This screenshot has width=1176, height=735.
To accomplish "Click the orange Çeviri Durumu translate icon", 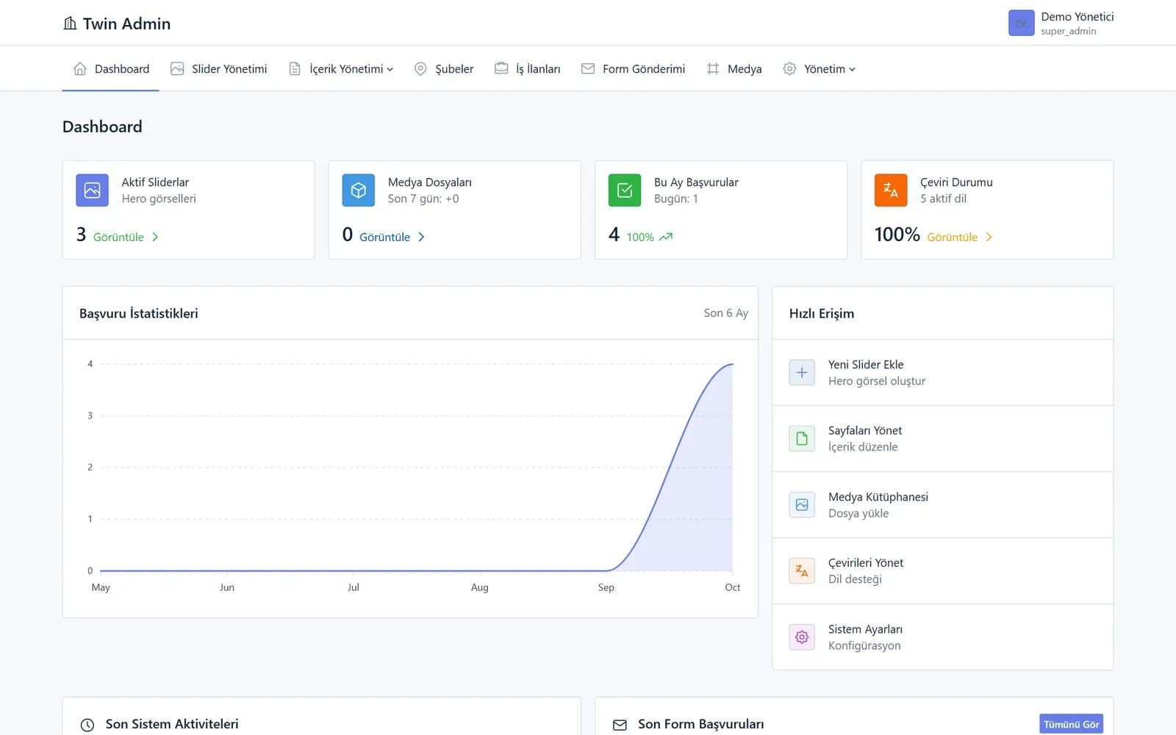I will [891, 190].
